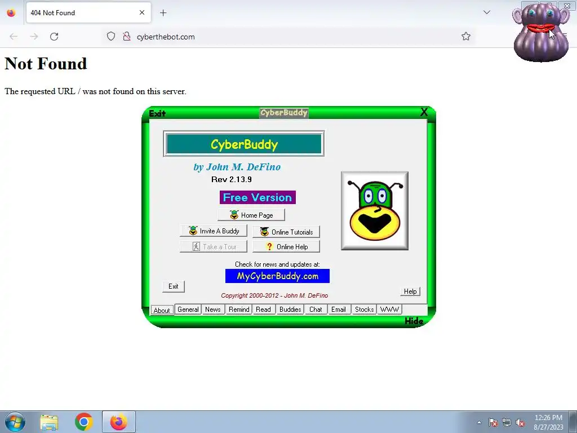Launch Chrome from the taskbar

click(x=83, y=422)
